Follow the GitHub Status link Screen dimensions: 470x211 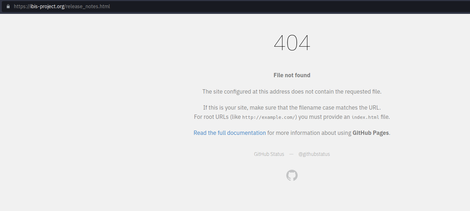coord(269,154)
